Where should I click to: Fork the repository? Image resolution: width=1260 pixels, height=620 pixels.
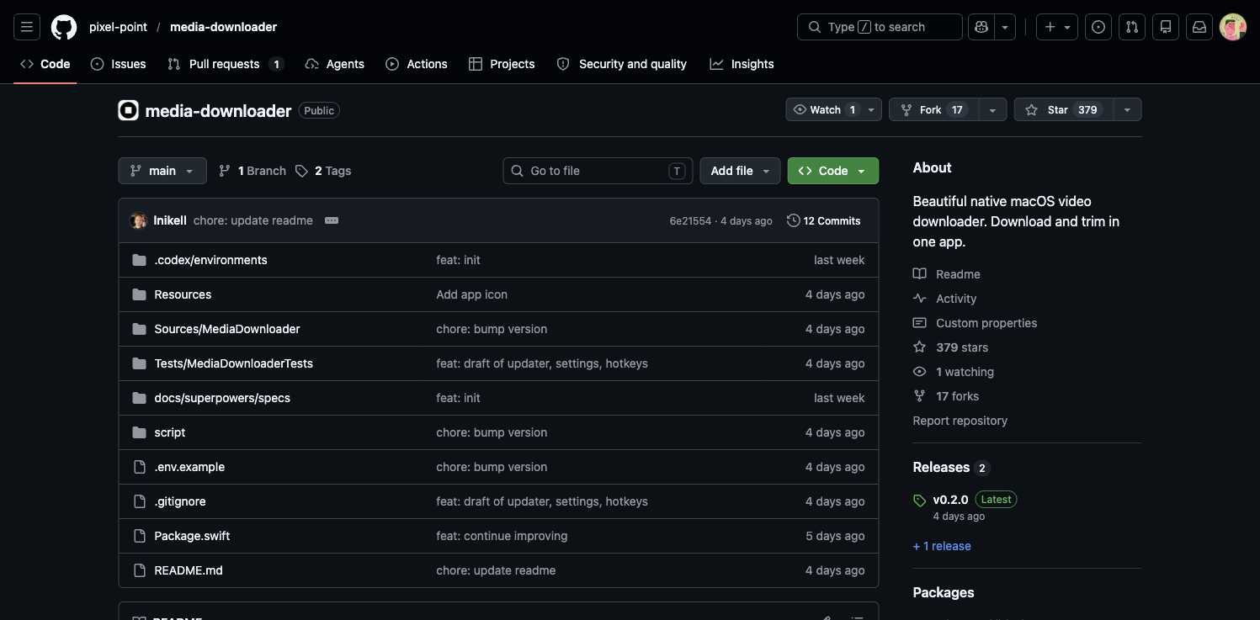(x=933, y=110)
